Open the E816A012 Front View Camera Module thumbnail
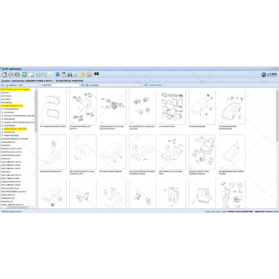The height and width of the screenshot is (279, 279). click(x=202, y=152)
